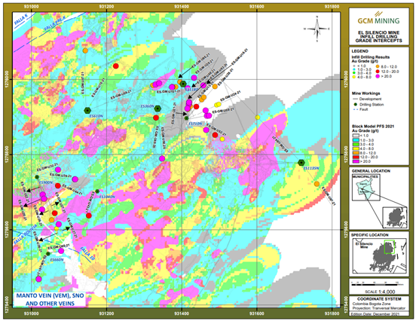The image size is (416, 321).
Task: Click the north arrow compass rose
Action: [317, 29]
